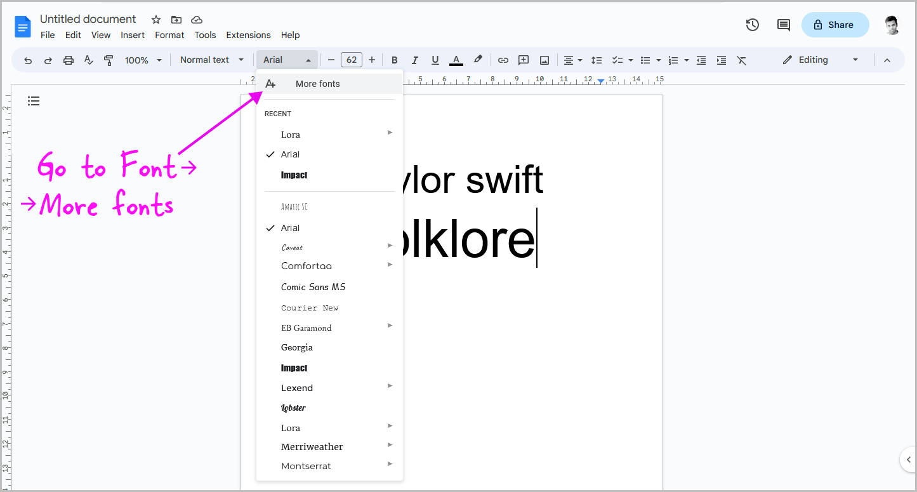Open the Insert menu
The width and height of the screenshot is (917, 492).
(133, 36)
